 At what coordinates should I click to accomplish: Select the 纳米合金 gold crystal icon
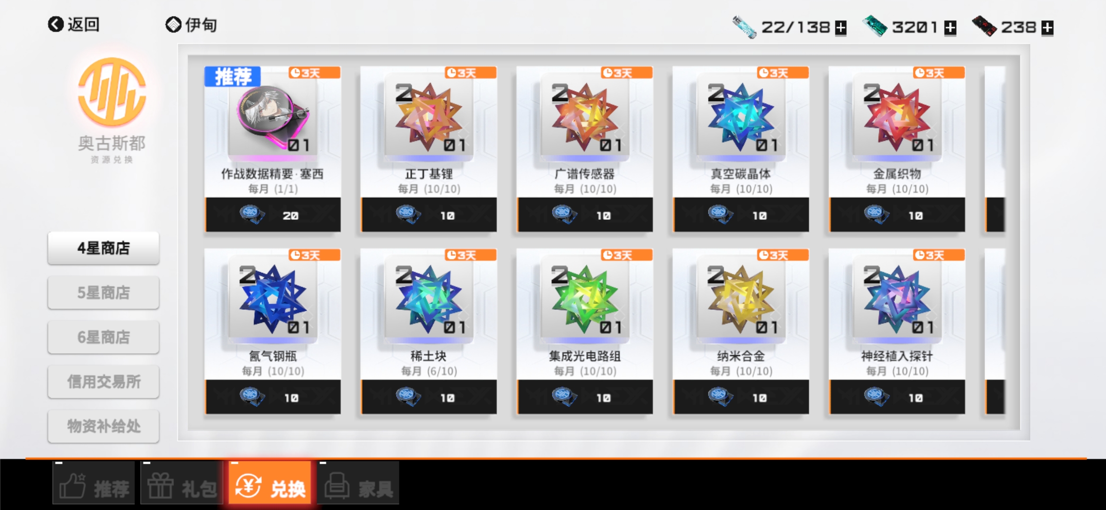741,299
